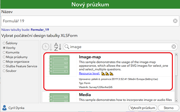Clear the survey name field
The height and width of the screenshot is (112, 180).
[175, 21]
